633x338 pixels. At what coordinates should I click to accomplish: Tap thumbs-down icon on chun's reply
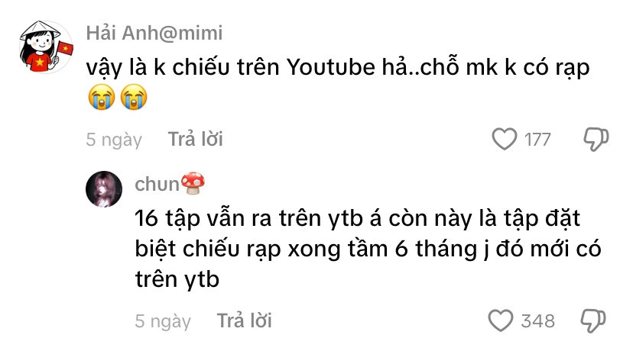tap(593, 320)
